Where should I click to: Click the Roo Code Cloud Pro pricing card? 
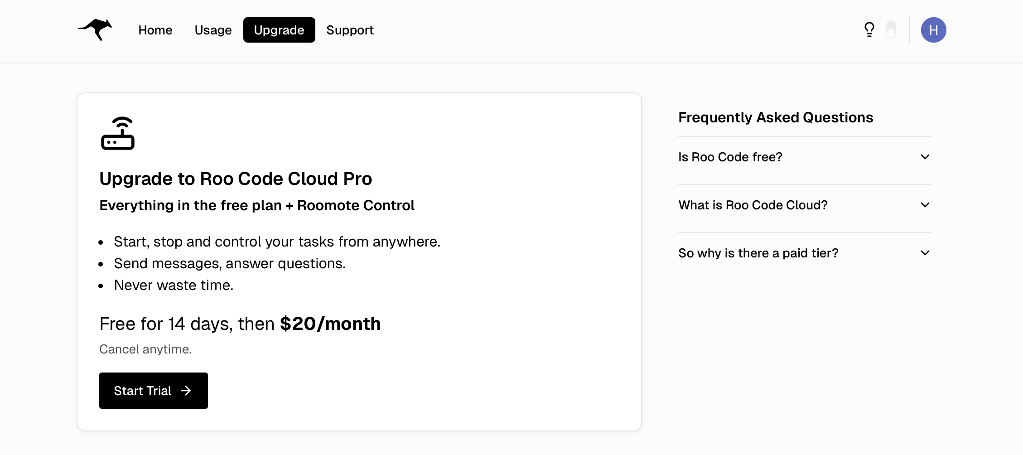(x=359, y=261)
